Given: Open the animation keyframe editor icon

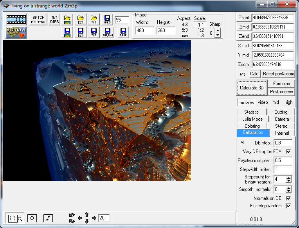Looking at the screenshot, I should click(16, 19).
